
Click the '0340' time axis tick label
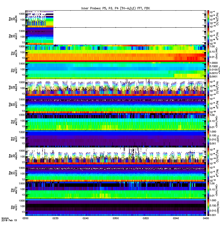coord(176,218)
